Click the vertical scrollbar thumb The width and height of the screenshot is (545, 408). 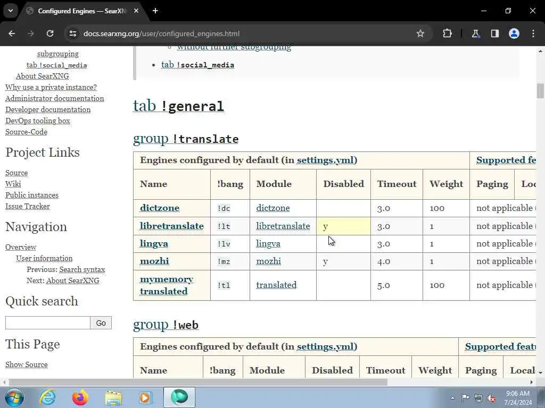(x=540, y=91)
